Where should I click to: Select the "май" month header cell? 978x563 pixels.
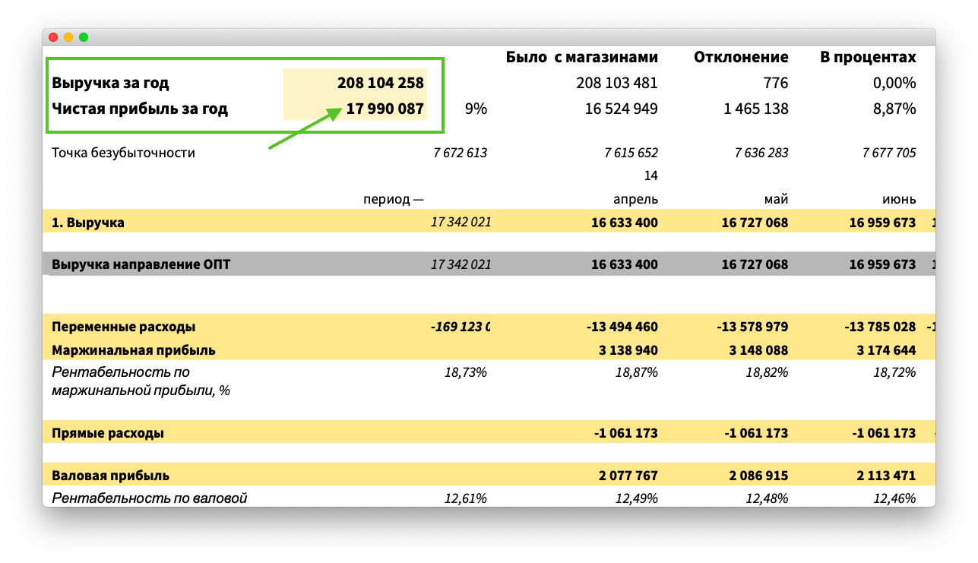[x=775, y=200]
